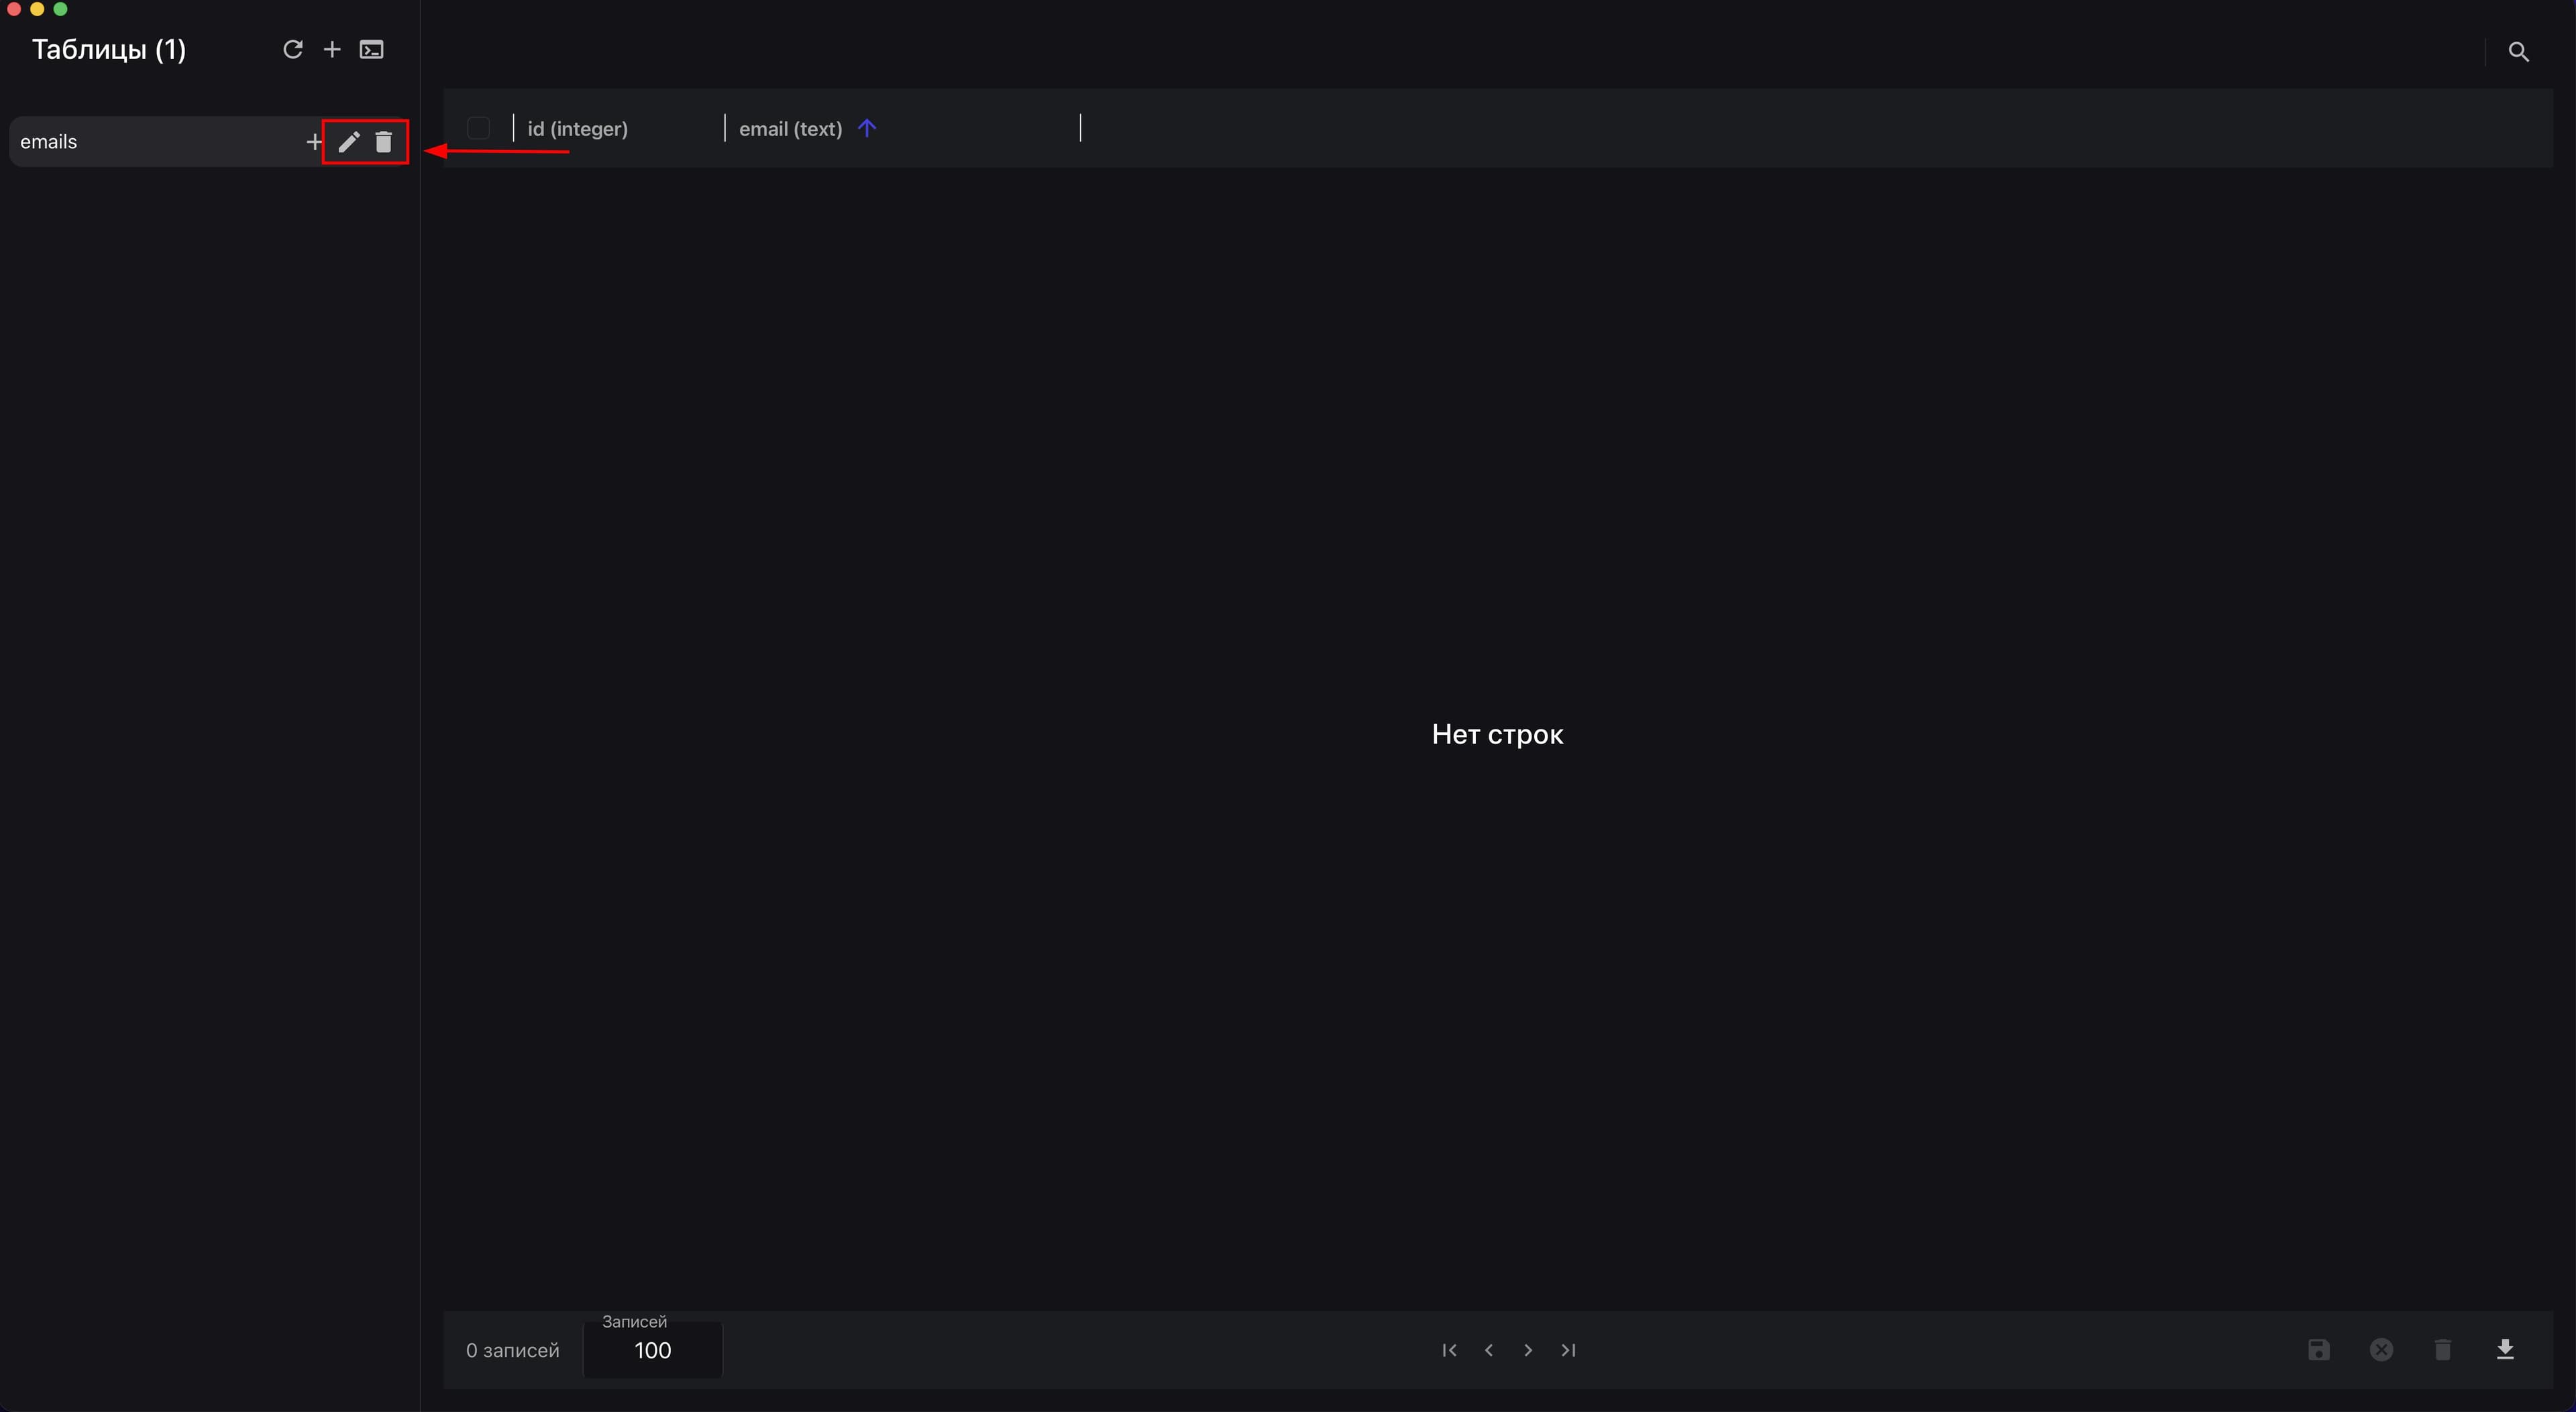2576x1412 pixels.
Task: Edit the emails table with pencil icon
Action: point(348,142)
